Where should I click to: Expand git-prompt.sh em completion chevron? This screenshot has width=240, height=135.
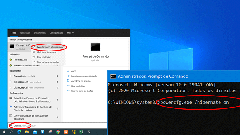point(58,88)
